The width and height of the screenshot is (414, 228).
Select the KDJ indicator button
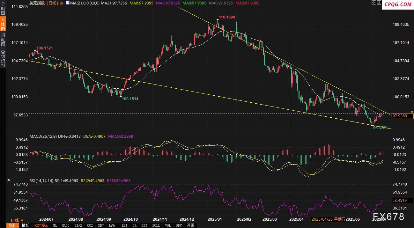coord(101,225)
